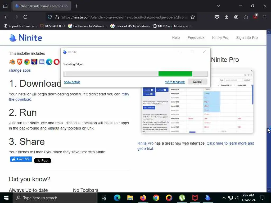Open Sign into Pro in the header
Image resolution: width=271 pixels, height=203 pixels.
point(247,38)
